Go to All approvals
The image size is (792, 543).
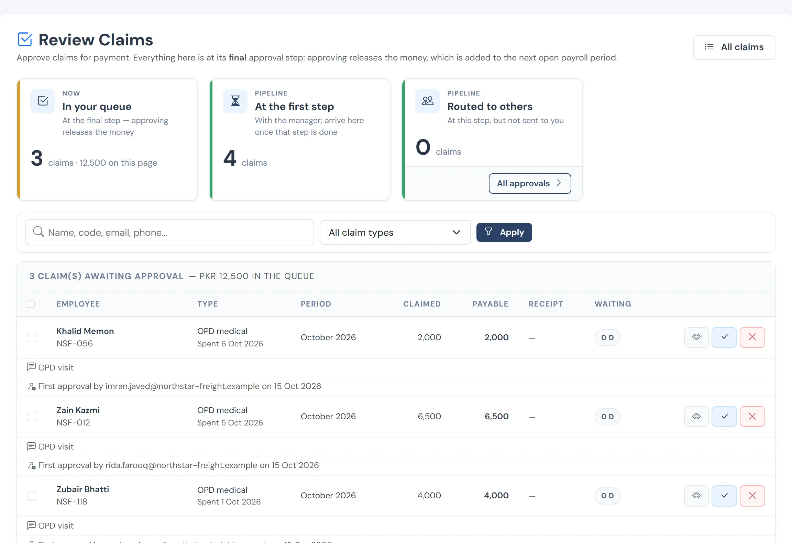coord(530,184)
